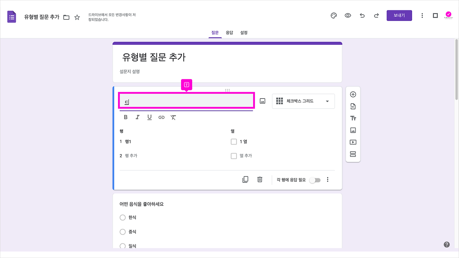Duplicate the question using copy icon
Screen dimensions: 459x258
tap(245, 179)
